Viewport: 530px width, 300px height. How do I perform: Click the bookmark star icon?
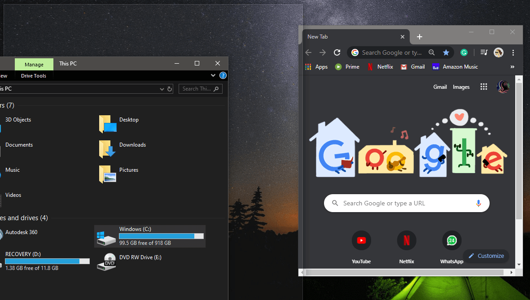click(x=446, y=52)
